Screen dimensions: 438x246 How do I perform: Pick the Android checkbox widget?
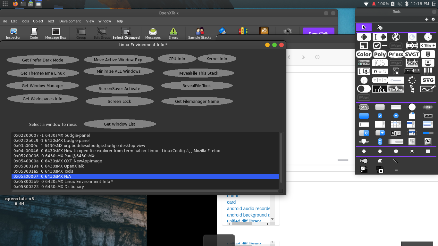coord(380,45)
